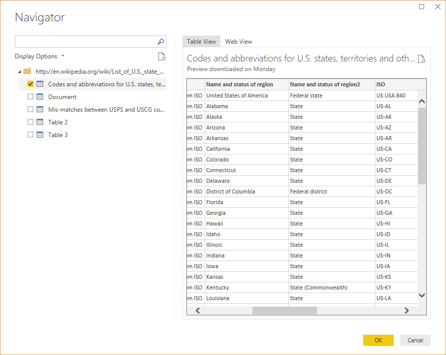446x355 pixels.
Task: Cancel the Navigator dialog
Action: 415,340
